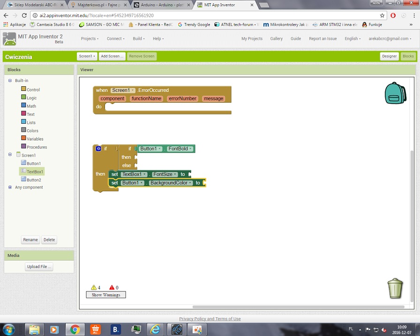Viewport: 420px width, 336px height.
Task: Switch to the Blocks view
Action: pyautogui.click(x=408, y=56)
